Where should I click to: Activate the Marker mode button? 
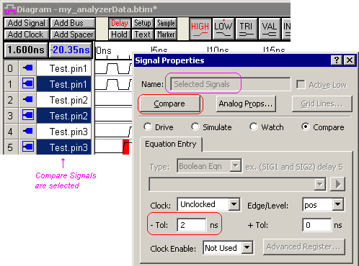coord(166,35)
